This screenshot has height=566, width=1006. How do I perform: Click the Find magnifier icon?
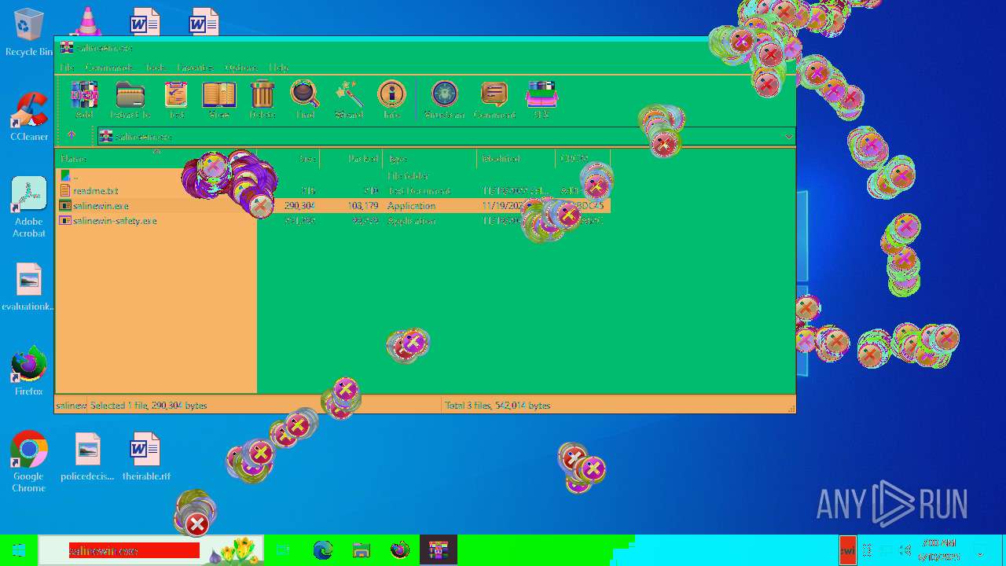(305, 99)
